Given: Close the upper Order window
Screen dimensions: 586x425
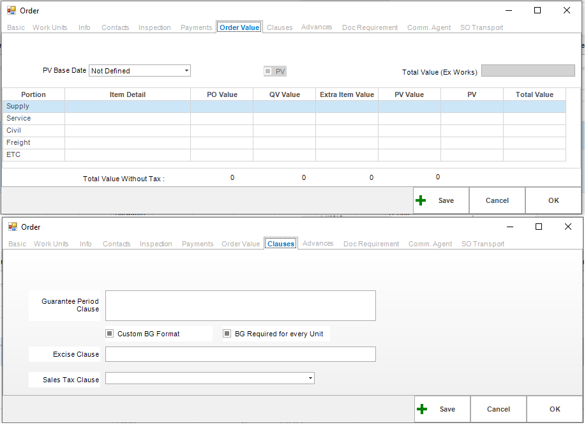Looking at the screenshot, I should point(567,10).
